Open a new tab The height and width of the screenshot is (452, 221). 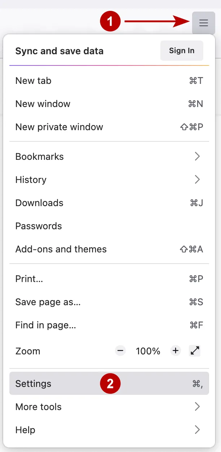(33, 81)
